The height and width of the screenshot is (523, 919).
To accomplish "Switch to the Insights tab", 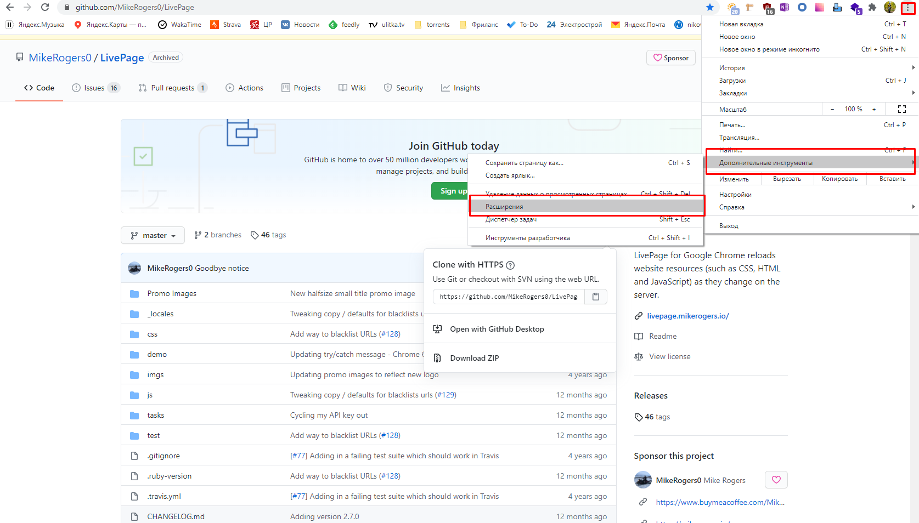I will (x=461, y=88).
